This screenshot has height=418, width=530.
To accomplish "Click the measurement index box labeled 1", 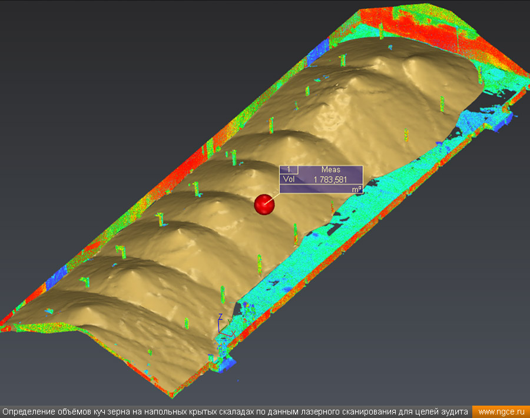I will [289, 170].
